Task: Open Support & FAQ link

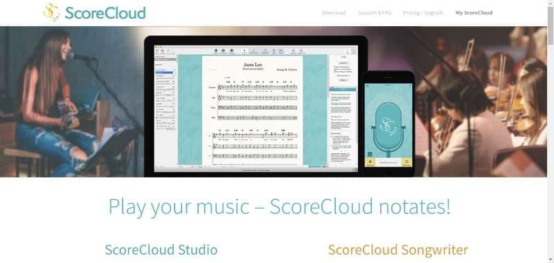Action: 375,12
